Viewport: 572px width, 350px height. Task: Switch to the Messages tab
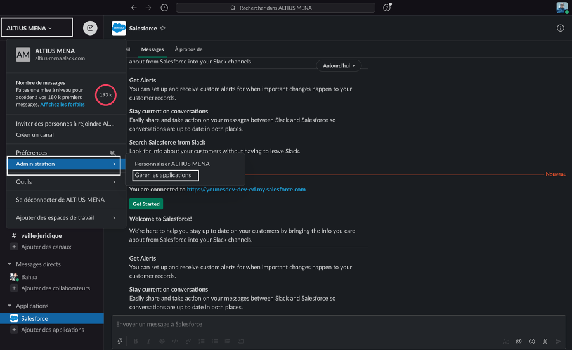pos(152,49)
